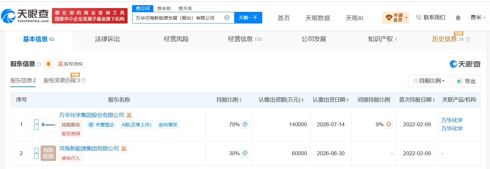Viewport: 490px width, 169px height.
Task: Click the 天眼一下 search button
Action: pyautogui.click(x=248, y=18)
